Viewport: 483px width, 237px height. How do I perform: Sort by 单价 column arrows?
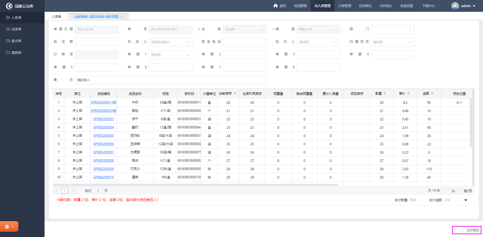[408, 93]
